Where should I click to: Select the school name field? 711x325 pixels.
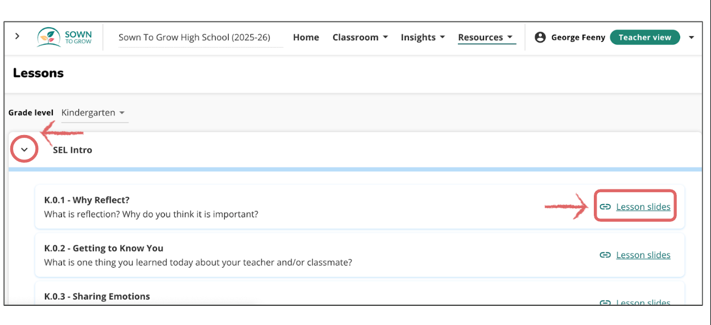coord(194,37)
